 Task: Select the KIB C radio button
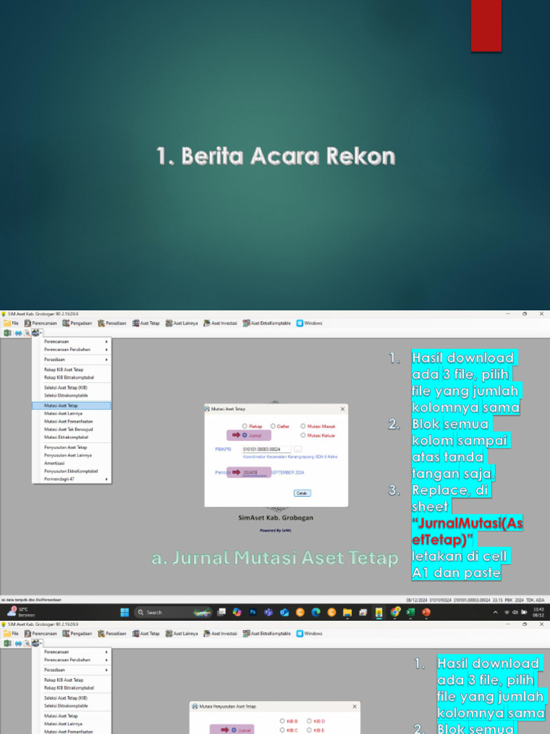[282, 730]
